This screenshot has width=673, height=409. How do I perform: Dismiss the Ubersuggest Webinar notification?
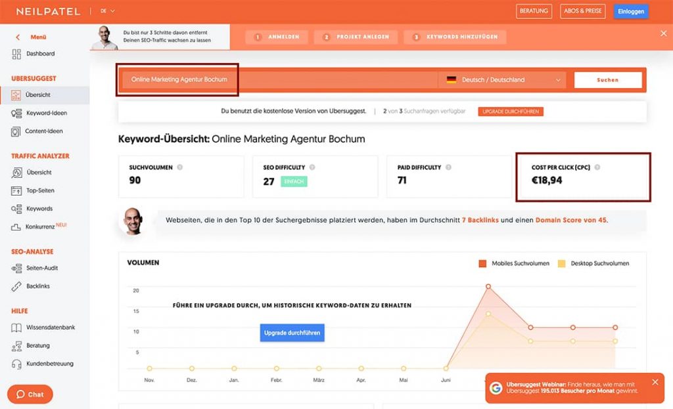click(x=655, y=382)
